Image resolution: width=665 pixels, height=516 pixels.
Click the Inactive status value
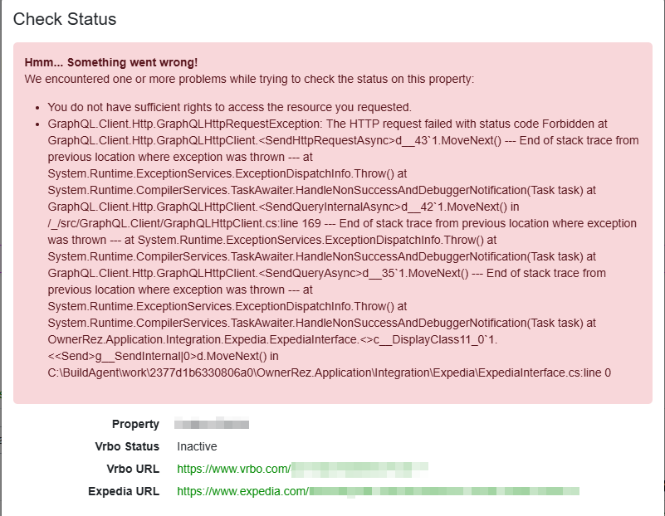198,446
